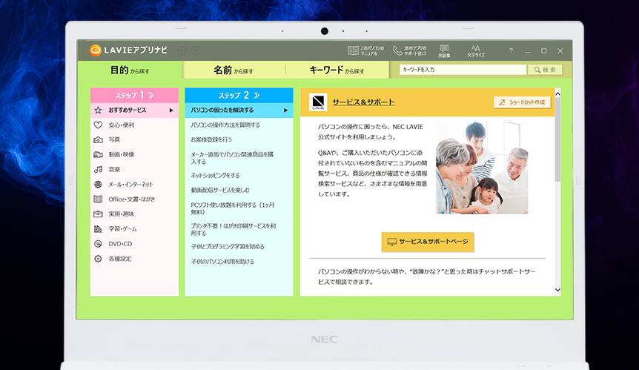Click the ステップ 1 header

pos(134,96)
